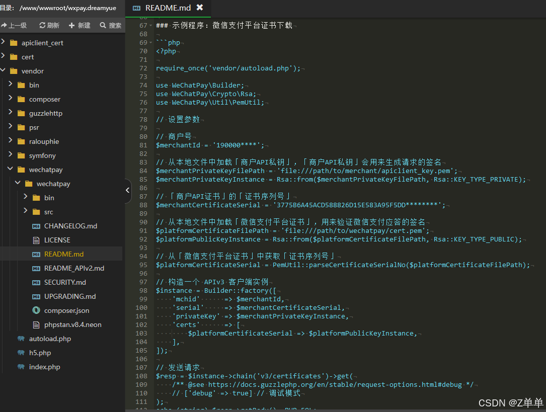Expand the guzzlehttp folder chevron

pyautogui.click(x=11, y=112)
